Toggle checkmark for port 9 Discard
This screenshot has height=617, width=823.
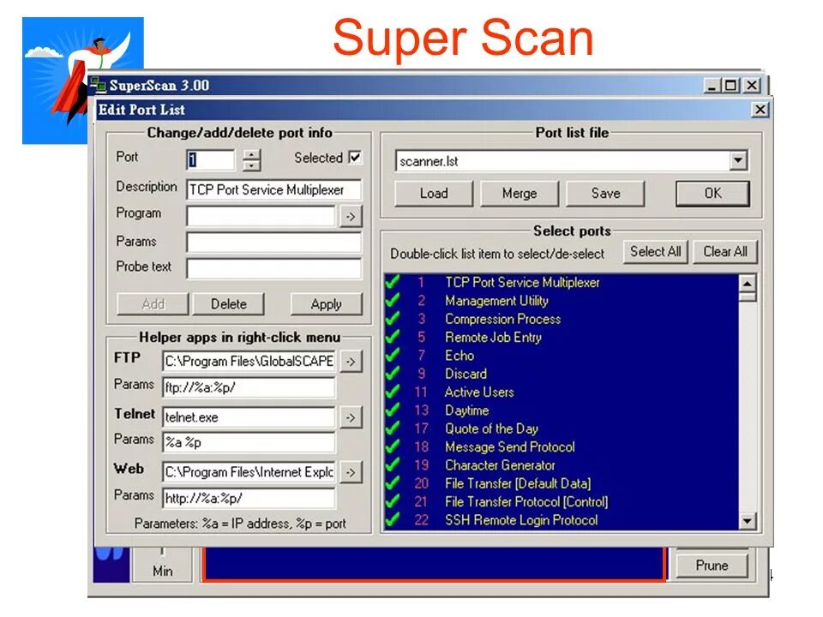[x=393, y=374]
